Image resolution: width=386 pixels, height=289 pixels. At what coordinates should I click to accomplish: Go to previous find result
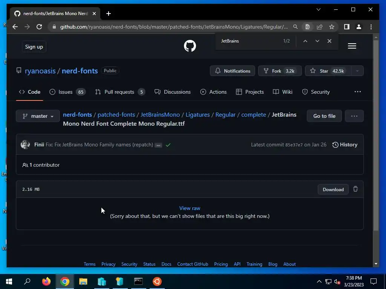coord(305,41)
